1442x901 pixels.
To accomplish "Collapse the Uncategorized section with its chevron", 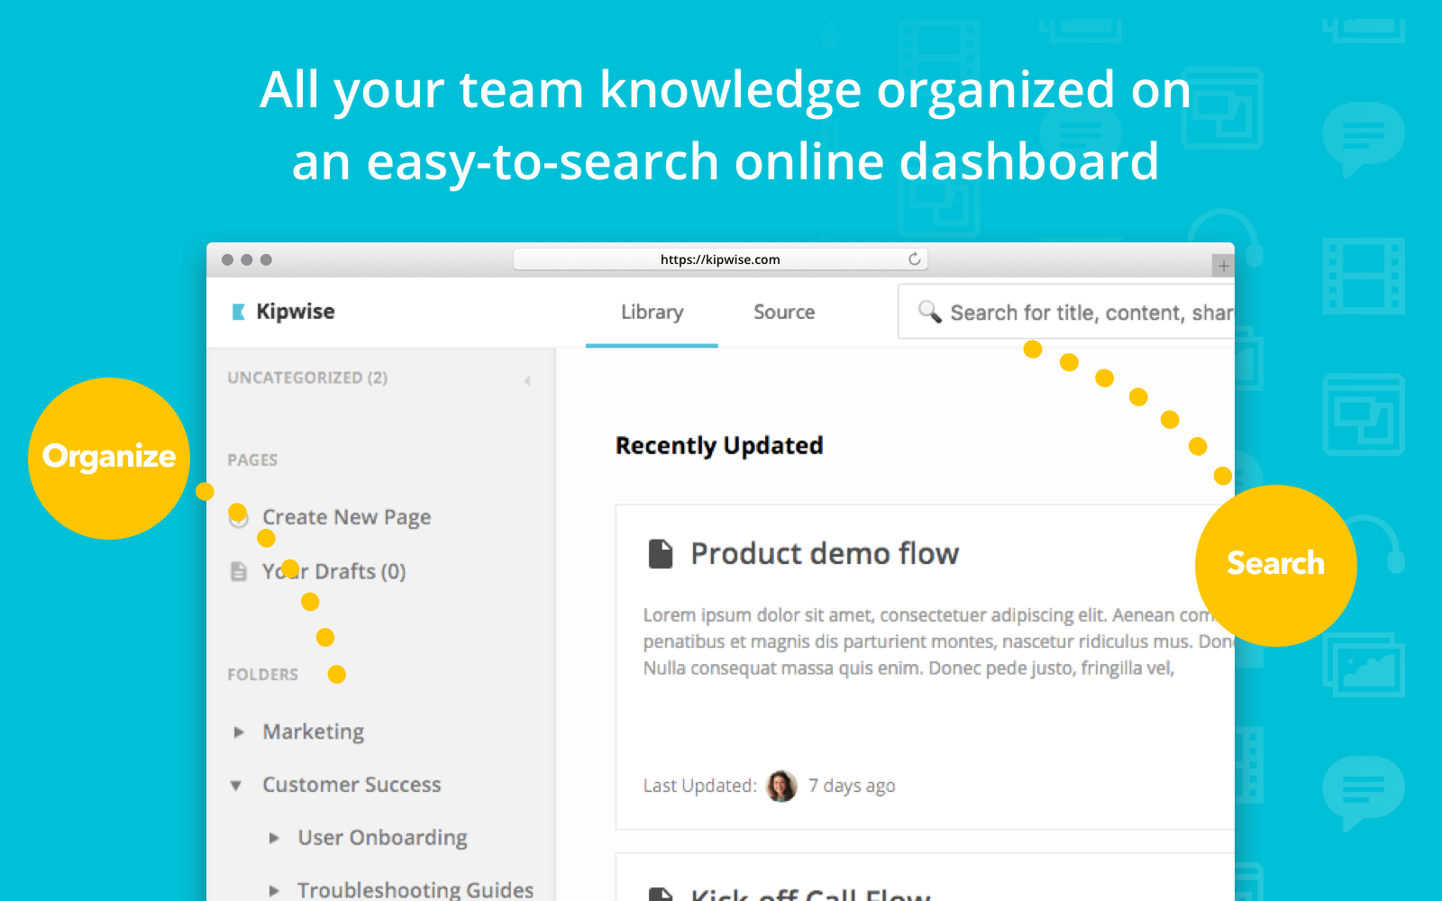I will pos(527,379).
